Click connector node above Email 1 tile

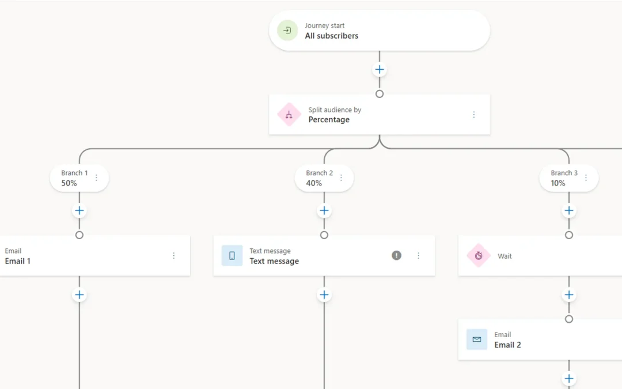click(79, 235)
